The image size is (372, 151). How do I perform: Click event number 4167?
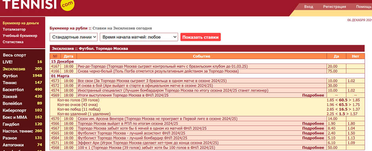(55, 66)
